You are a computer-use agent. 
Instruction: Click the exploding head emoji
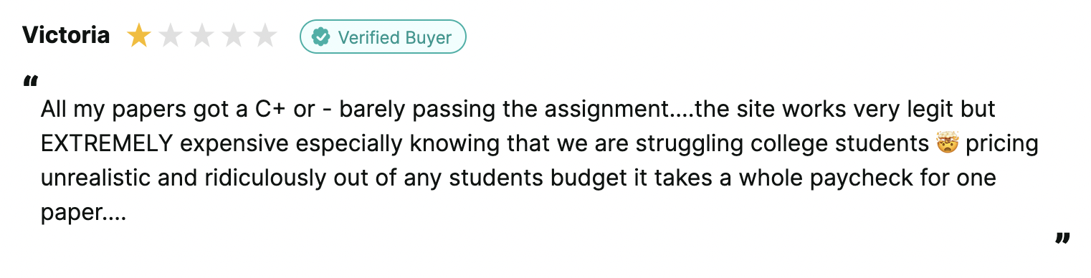pyautogui.click(x=947, y=143)
